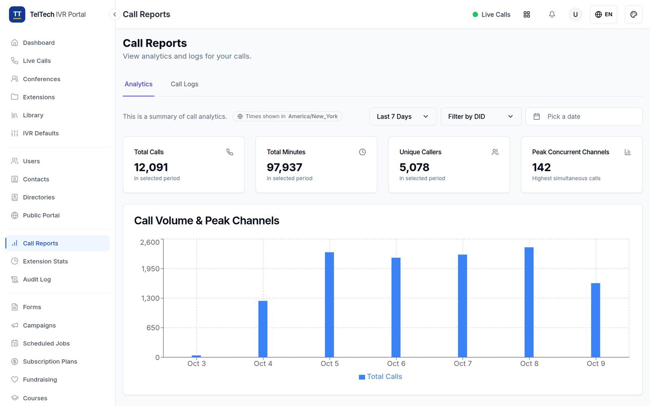Open Conferences in the sidebar
Image resolution: width=650 pixels, height=406 pixels.
pyautogui.click(x=57, y=79)
